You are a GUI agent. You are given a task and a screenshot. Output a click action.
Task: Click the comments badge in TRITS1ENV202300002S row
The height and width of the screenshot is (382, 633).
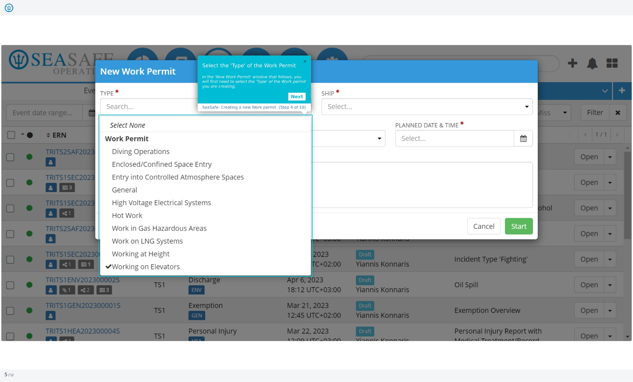[x=104, y=290]
